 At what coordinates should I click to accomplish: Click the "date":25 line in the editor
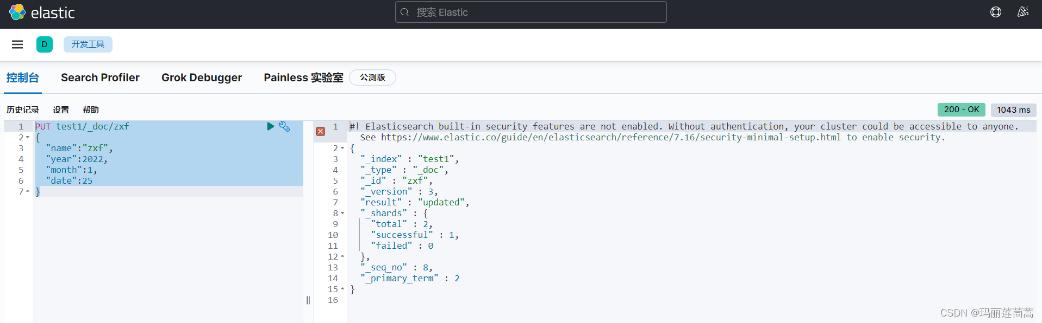(x=69, y=180)
